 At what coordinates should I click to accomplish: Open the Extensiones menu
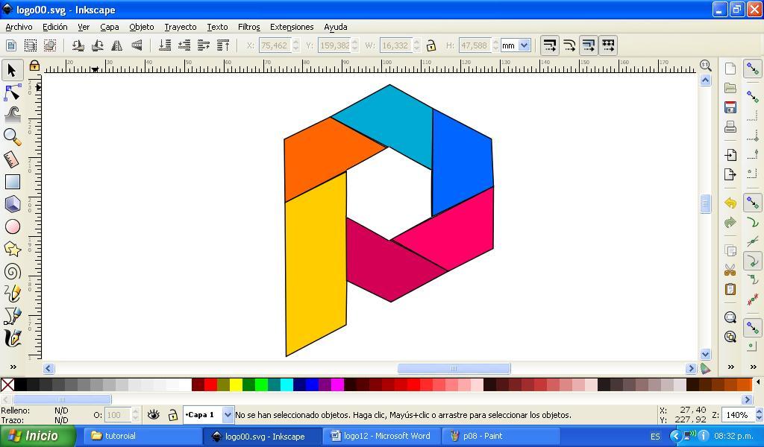(292, 28)
